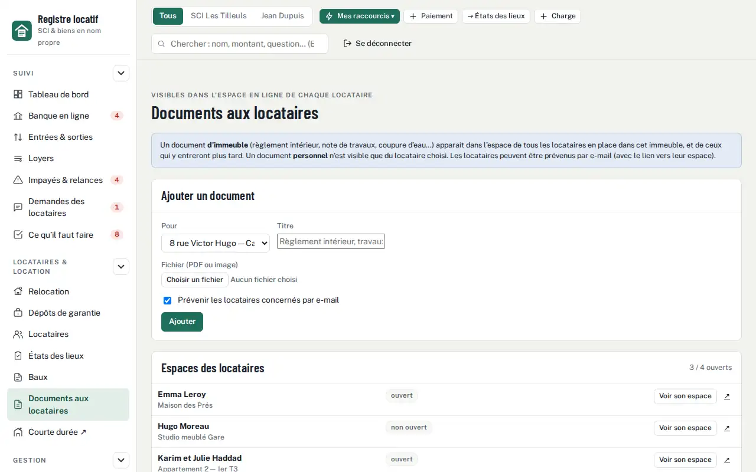Click Se déconnecter link

[x=377, y=44]
